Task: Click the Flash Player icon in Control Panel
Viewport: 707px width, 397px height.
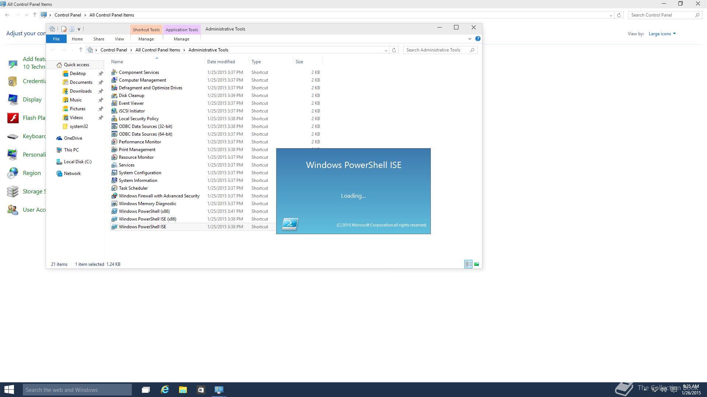Action: (x=13, y=118)
